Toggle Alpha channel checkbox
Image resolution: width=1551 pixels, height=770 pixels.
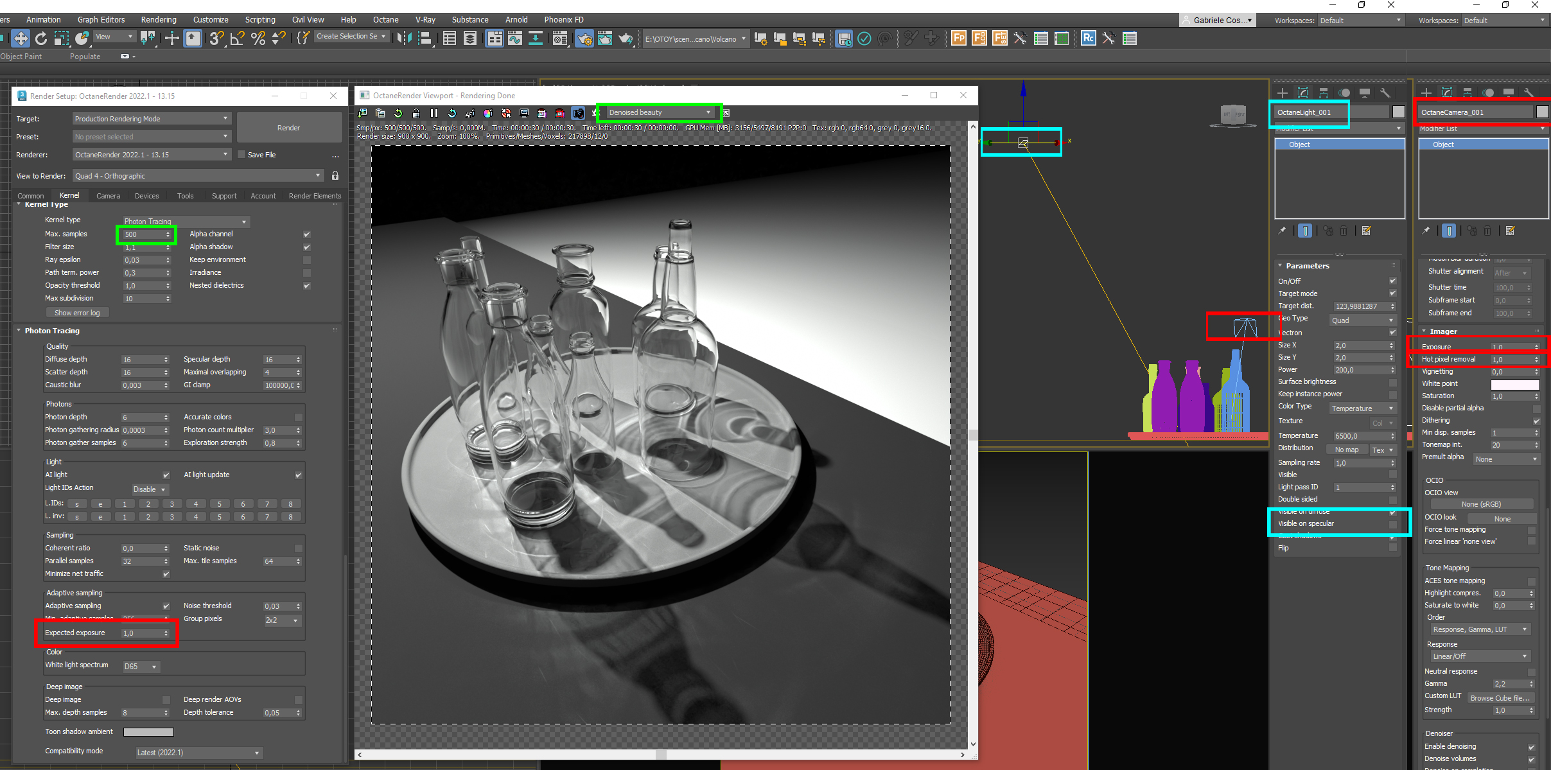(x=307, y=234)
